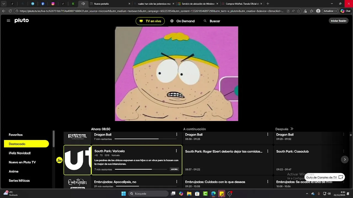Open options for South Park: Varicela

pyautogui.click(x=176, y=151)
